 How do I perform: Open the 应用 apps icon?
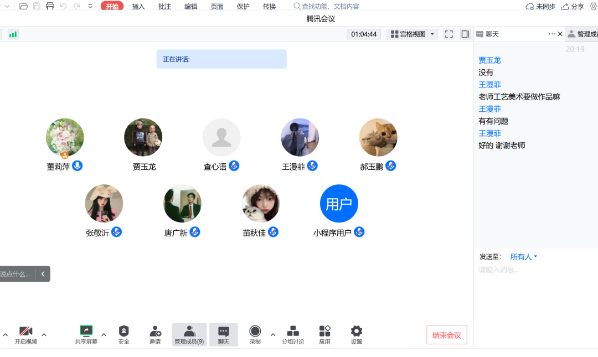click(324, 335)
